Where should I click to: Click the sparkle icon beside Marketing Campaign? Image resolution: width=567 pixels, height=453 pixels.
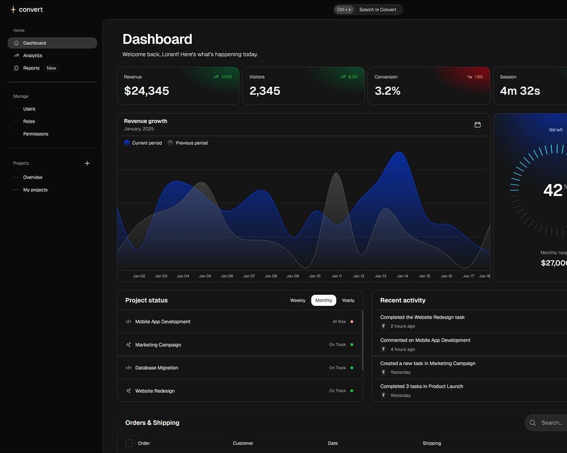tap(128, 344)
